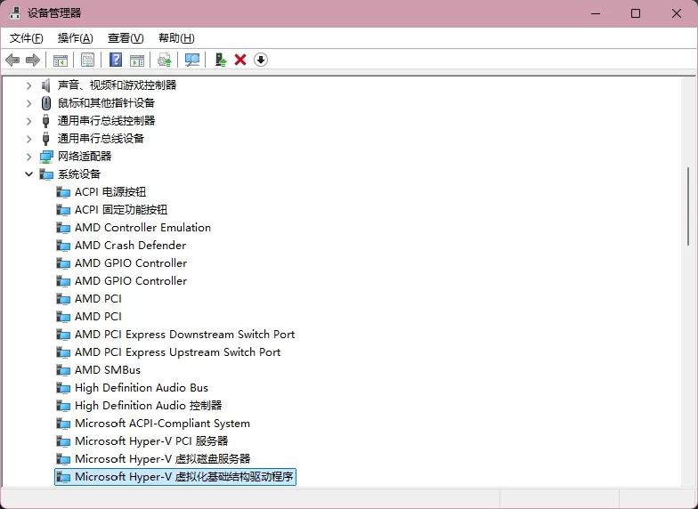Select High Definition Audio Bus device
698x509 pixels.
(x=142, y=388)
